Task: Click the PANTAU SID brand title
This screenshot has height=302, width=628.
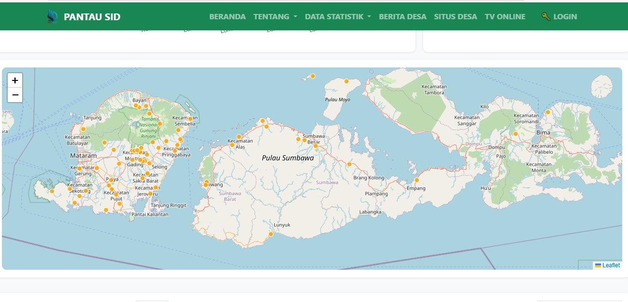Action: coord(92,17)
